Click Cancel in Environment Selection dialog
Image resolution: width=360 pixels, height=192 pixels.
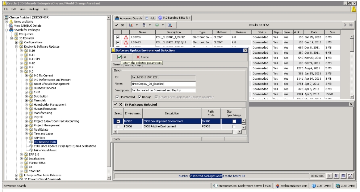143,57
